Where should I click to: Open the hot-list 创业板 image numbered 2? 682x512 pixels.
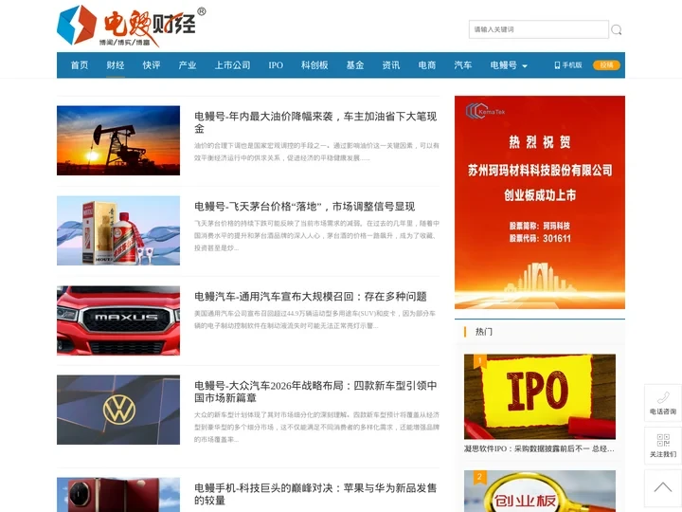[x=540, y=491]
